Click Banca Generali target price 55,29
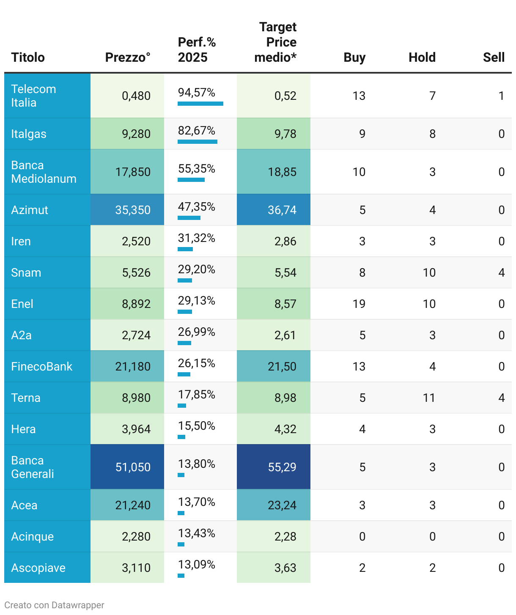The height and width of the screenshot is (615, 516). click(282, 467)
